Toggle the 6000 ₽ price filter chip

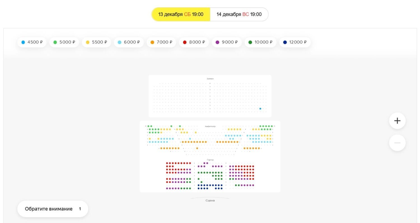pos(129,42)
